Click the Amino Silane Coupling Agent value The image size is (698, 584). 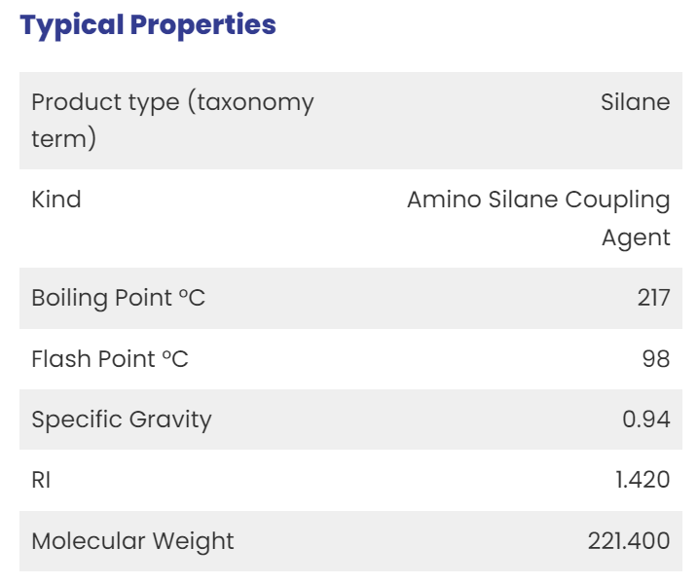[538, 218]
